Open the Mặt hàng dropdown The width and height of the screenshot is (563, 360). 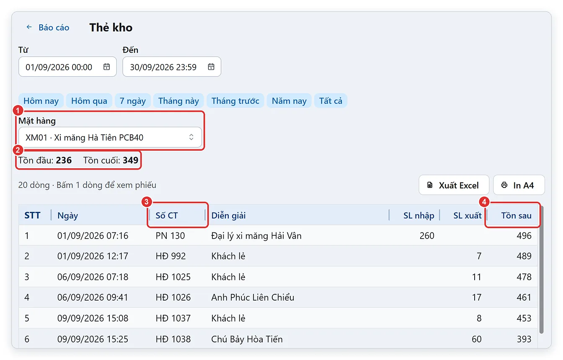coord(110,137)
